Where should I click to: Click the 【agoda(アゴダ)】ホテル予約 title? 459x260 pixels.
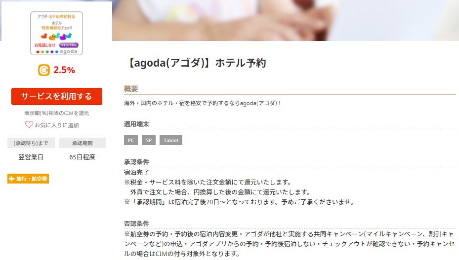pos(196,63)
